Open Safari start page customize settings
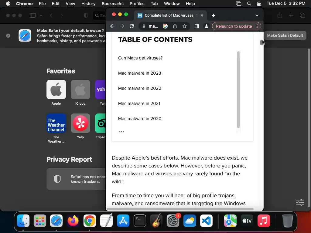The image size is (311, 233). tap(300, 202)
